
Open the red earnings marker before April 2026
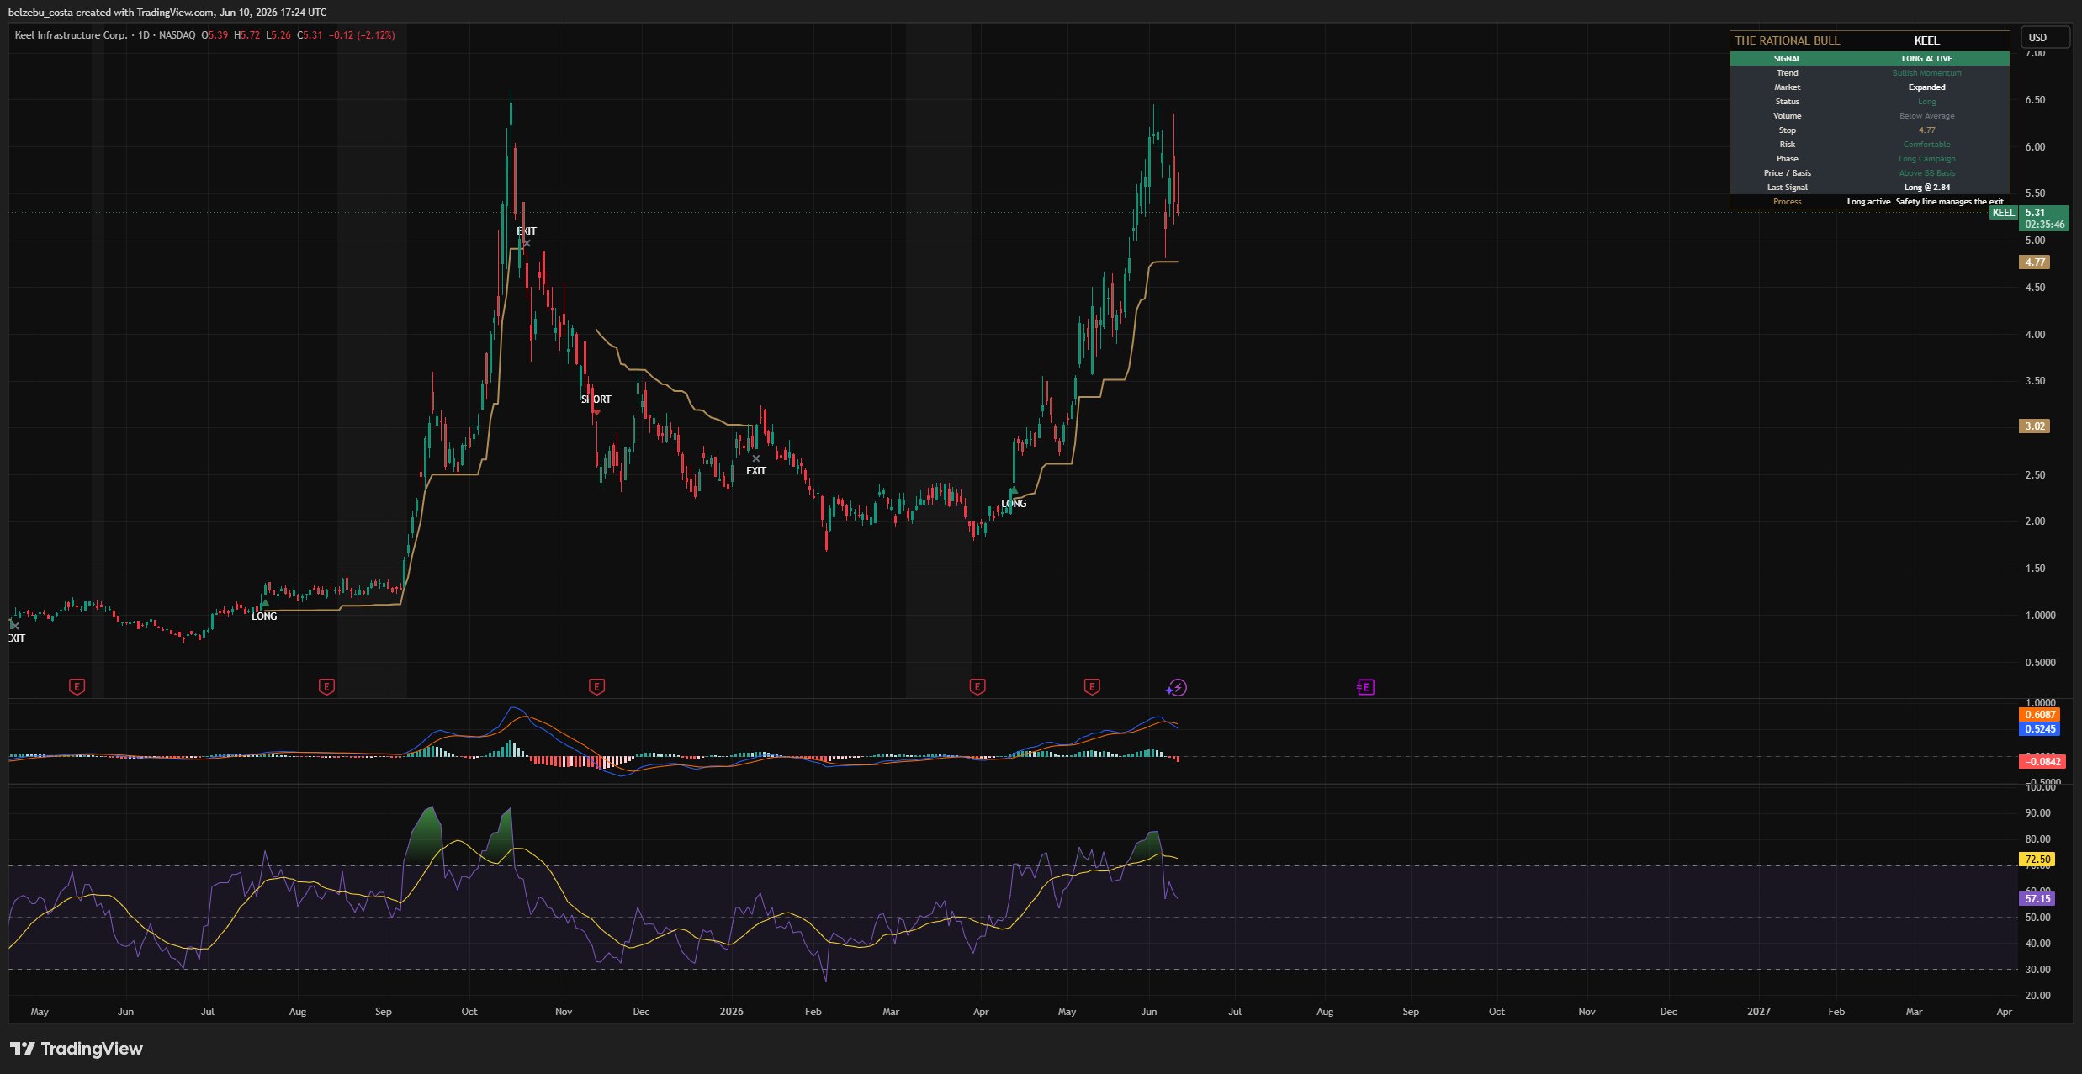977,687
